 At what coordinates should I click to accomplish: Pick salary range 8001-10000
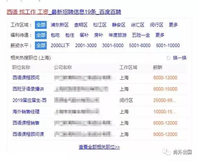168,45
